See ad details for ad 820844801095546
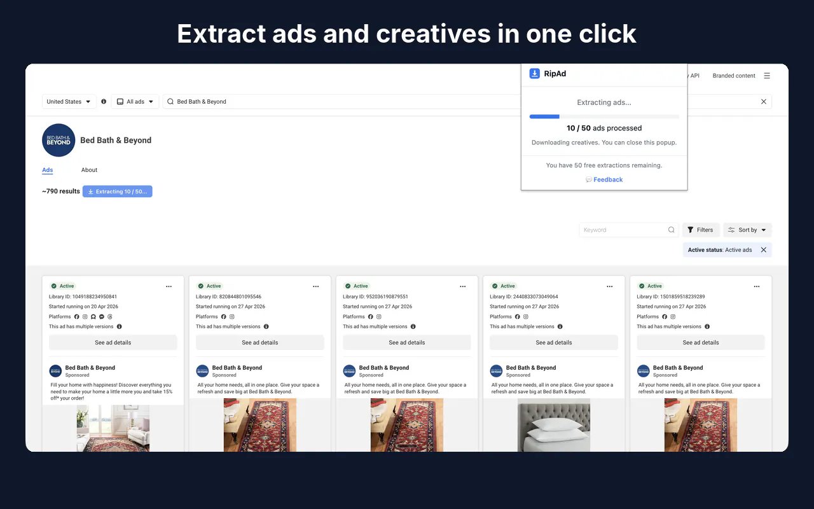 [x=260, y=342]
